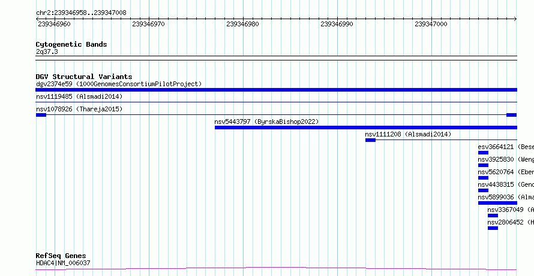The width and height of the screenshot is (534, 276).
Task: Click the RefSeq Genes track title
Action: pos(61,256)
